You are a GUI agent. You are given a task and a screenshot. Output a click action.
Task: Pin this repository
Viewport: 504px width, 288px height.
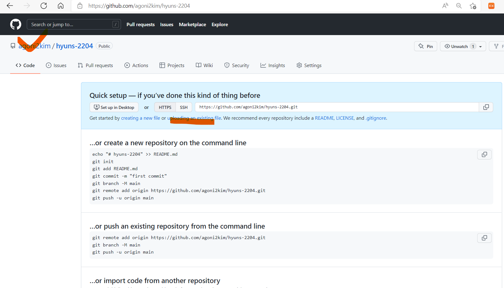pyautogui.click(x=425, y=46)
